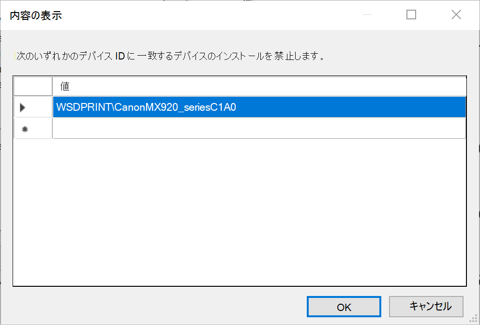Select the WSDPRINT\CanonMX920_seriesC1A0 value cell
Viewport: 480px width, 325px height.
point(259,107)
